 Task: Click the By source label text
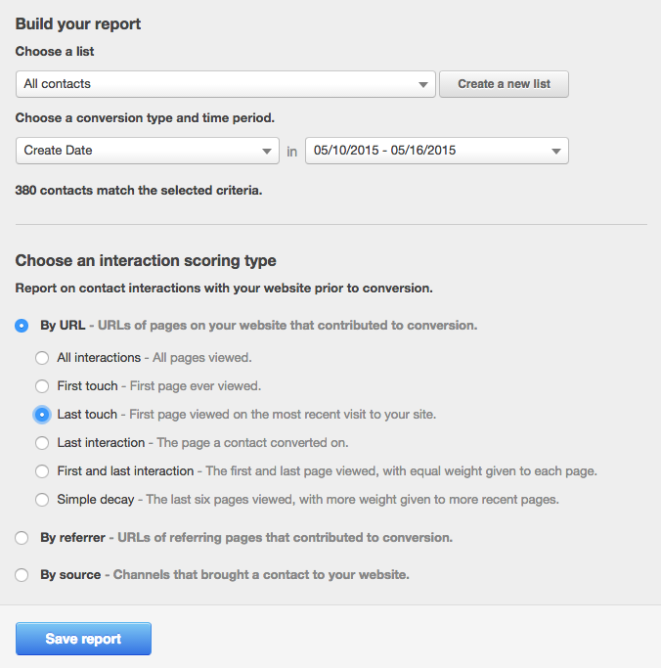pos(70,575)
